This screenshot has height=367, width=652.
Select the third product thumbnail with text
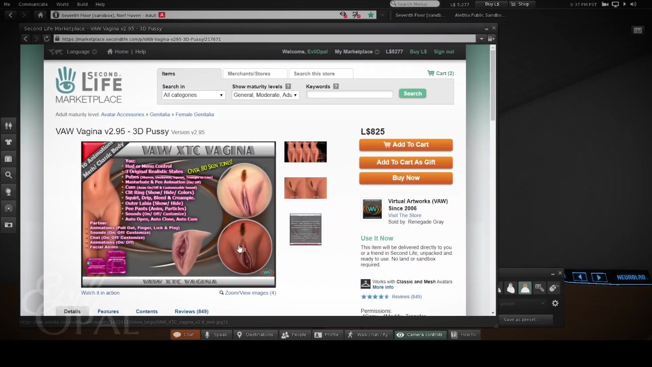[306, 229]
